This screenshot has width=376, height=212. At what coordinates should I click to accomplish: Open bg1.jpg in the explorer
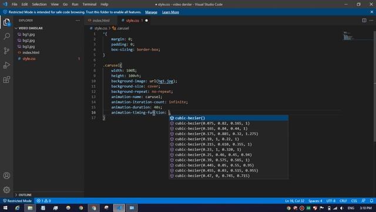29,34
